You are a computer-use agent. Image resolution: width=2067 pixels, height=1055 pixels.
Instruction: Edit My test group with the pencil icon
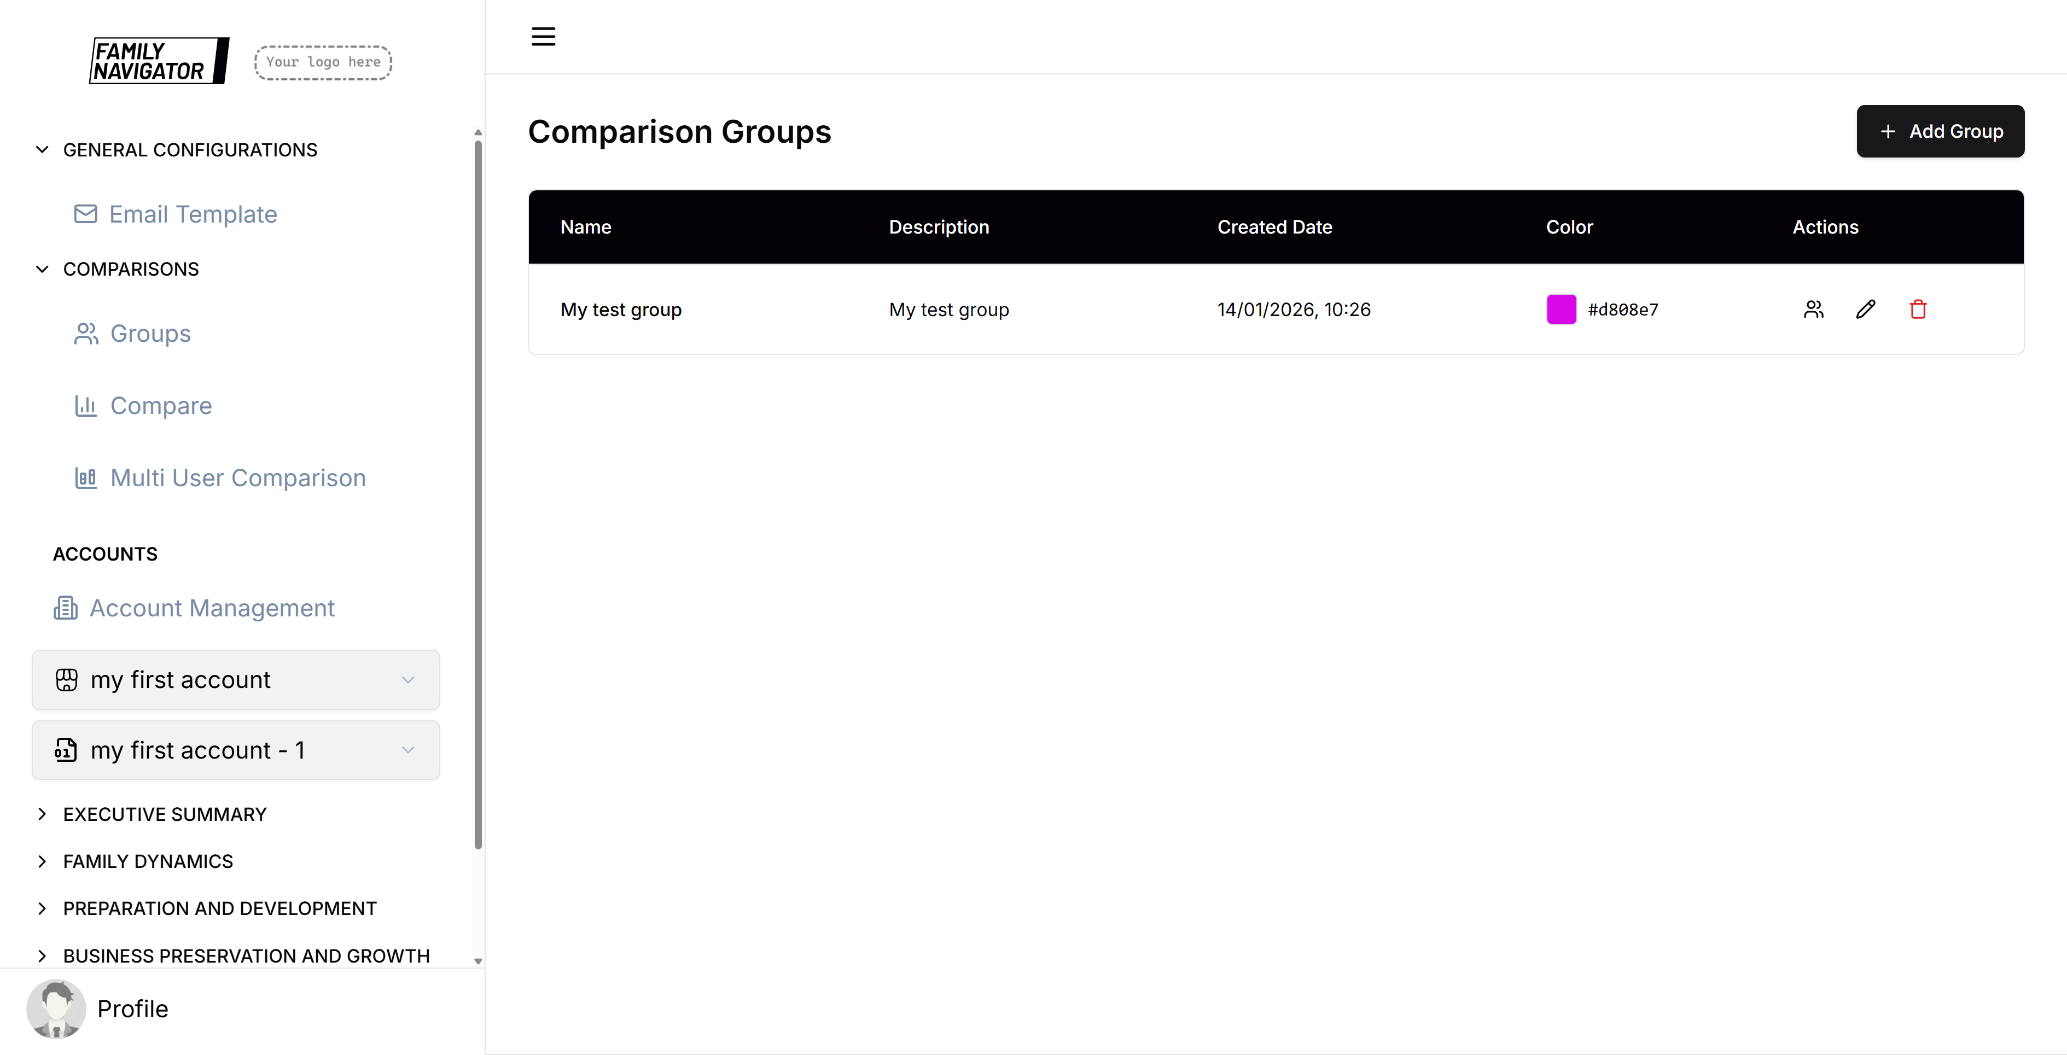click(x=1866, y=309)
